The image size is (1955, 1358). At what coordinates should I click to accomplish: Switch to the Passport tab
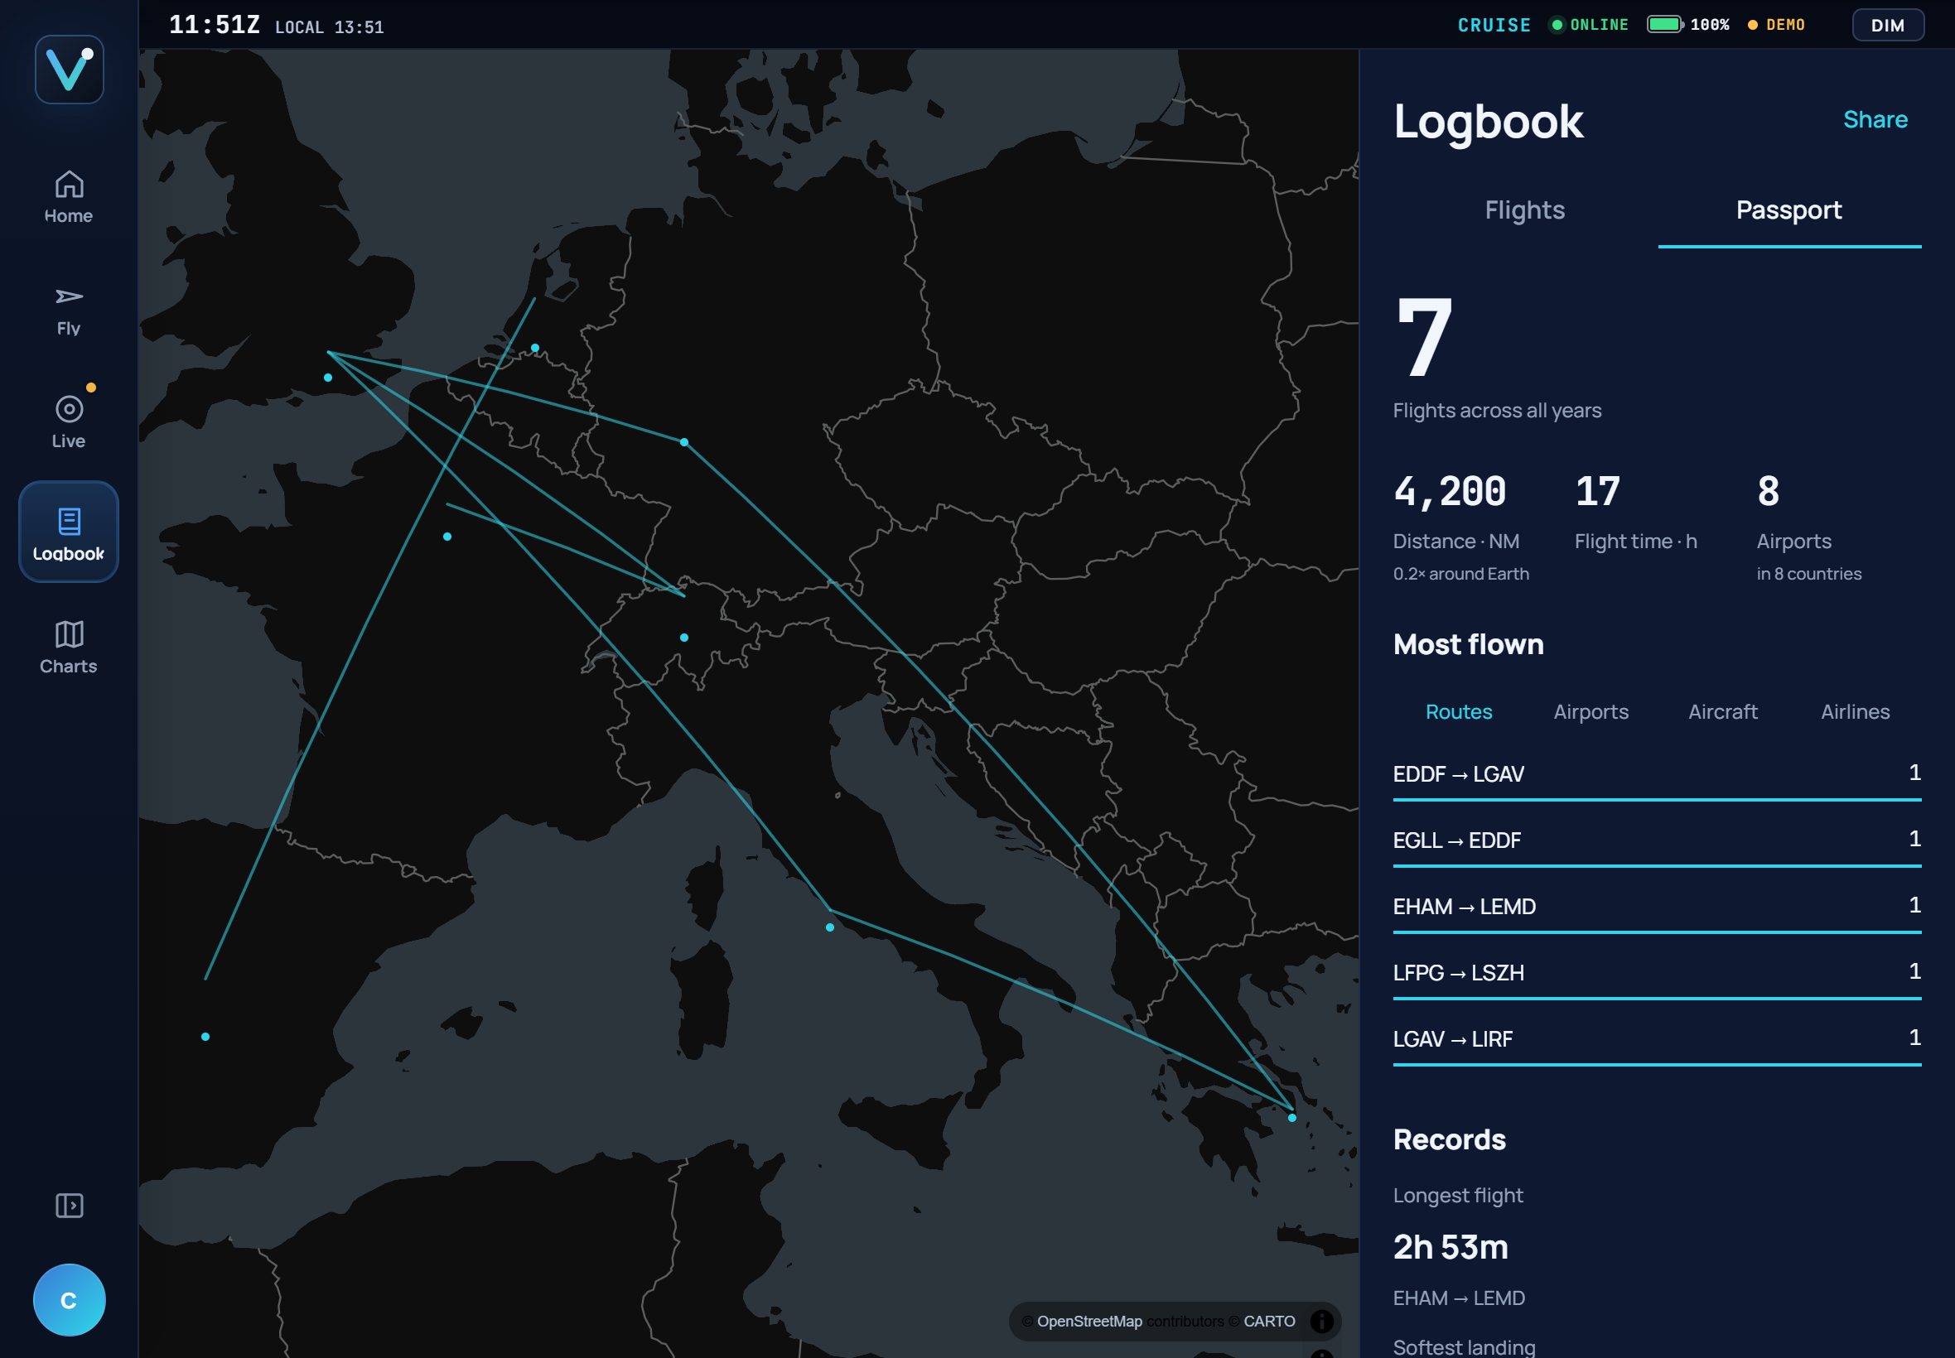1788,210
